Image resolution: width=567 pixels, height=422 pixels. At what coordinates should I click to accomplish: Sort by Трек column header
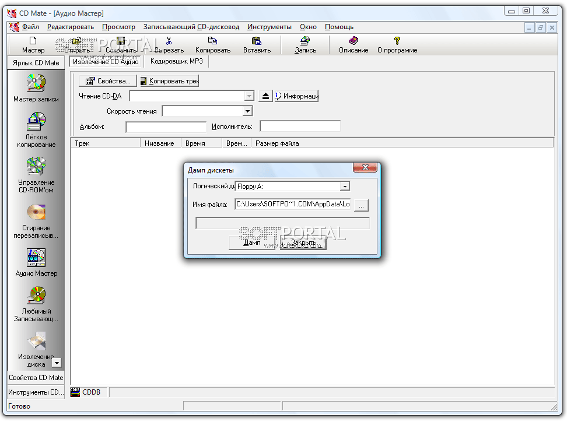click(106, 143)
